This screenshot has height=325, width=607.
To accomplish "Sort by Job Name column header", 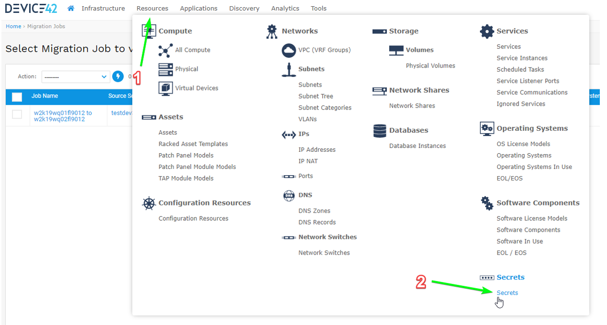I will 45,96.
